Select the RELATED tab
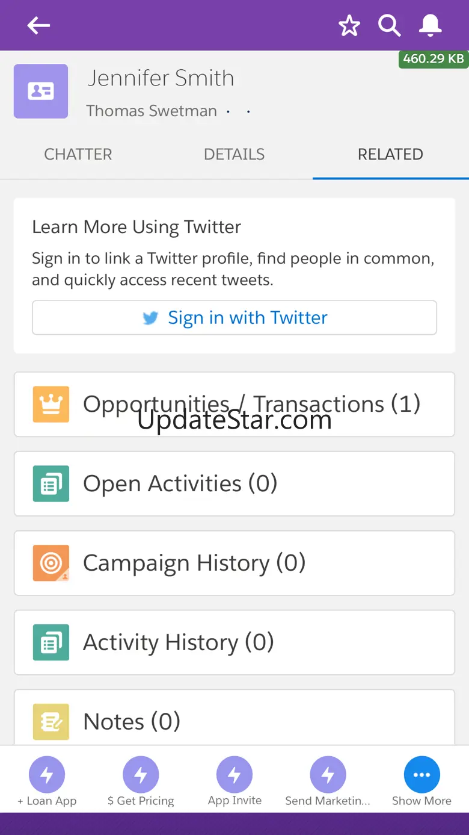The image size is (469, 835). pyautogui.click(x=390, y=155)
